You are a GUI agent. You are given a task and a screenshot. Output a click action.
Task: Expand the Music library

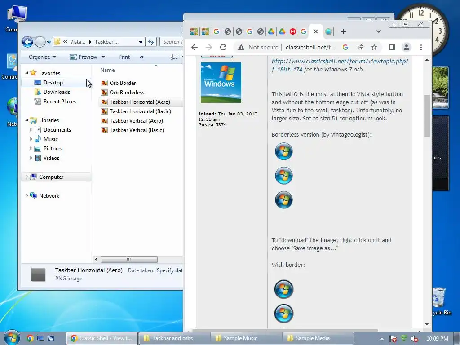[x=31, y=139]
